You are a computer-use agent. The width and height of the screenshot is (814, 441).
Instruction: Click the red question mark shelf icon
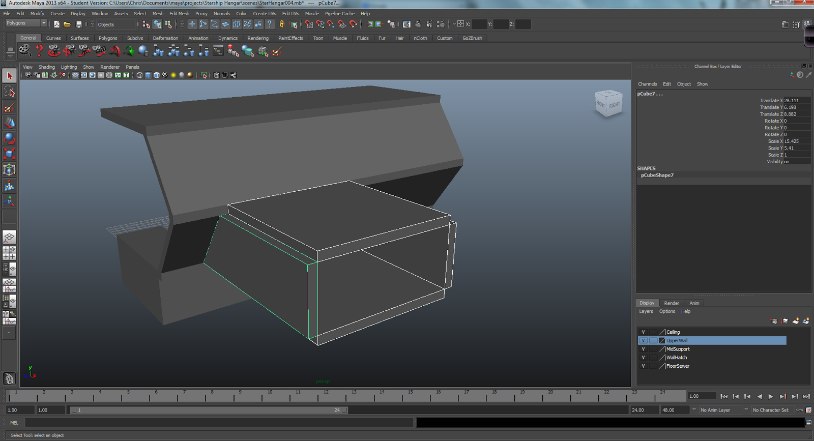39,50
